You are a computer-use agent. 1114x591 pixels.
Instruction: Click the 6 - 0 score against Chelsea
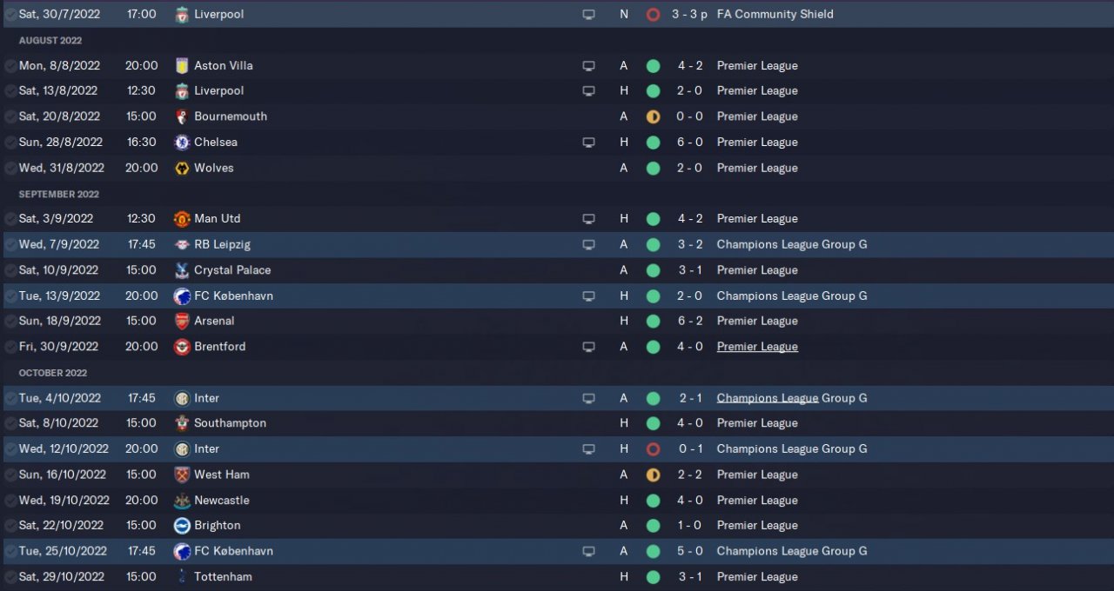pos(689,142)
